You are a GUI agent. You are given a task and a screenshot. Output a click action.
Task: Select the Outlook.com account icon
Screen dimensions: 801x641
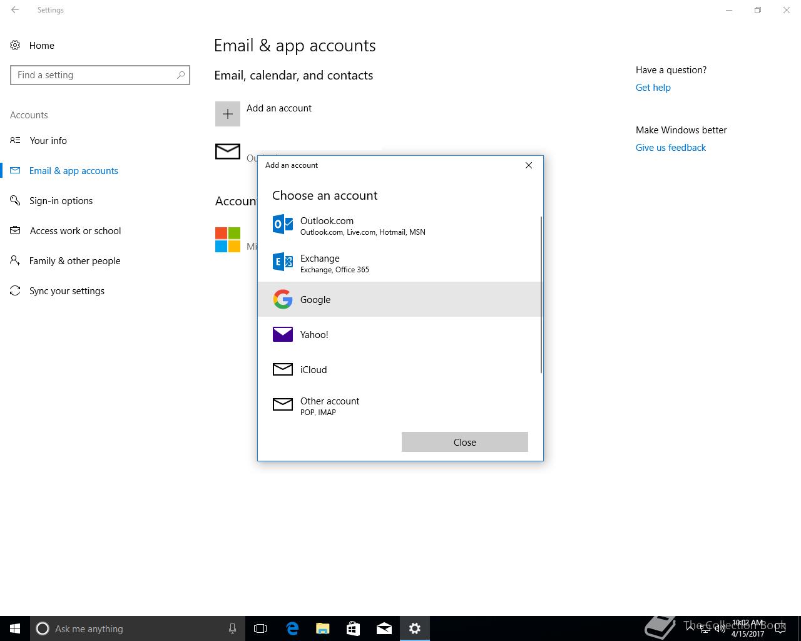point(282,224)
